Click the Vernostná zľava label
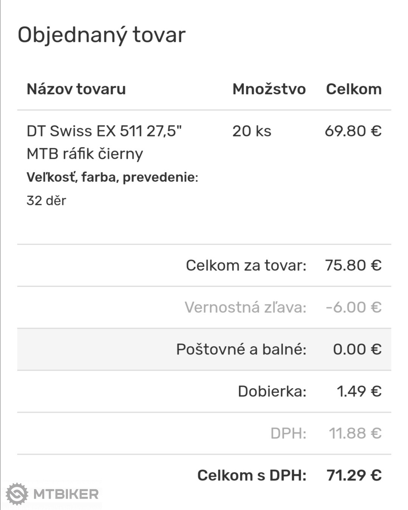The width and height of the screenshot is (408, 510). pos(245,307)
